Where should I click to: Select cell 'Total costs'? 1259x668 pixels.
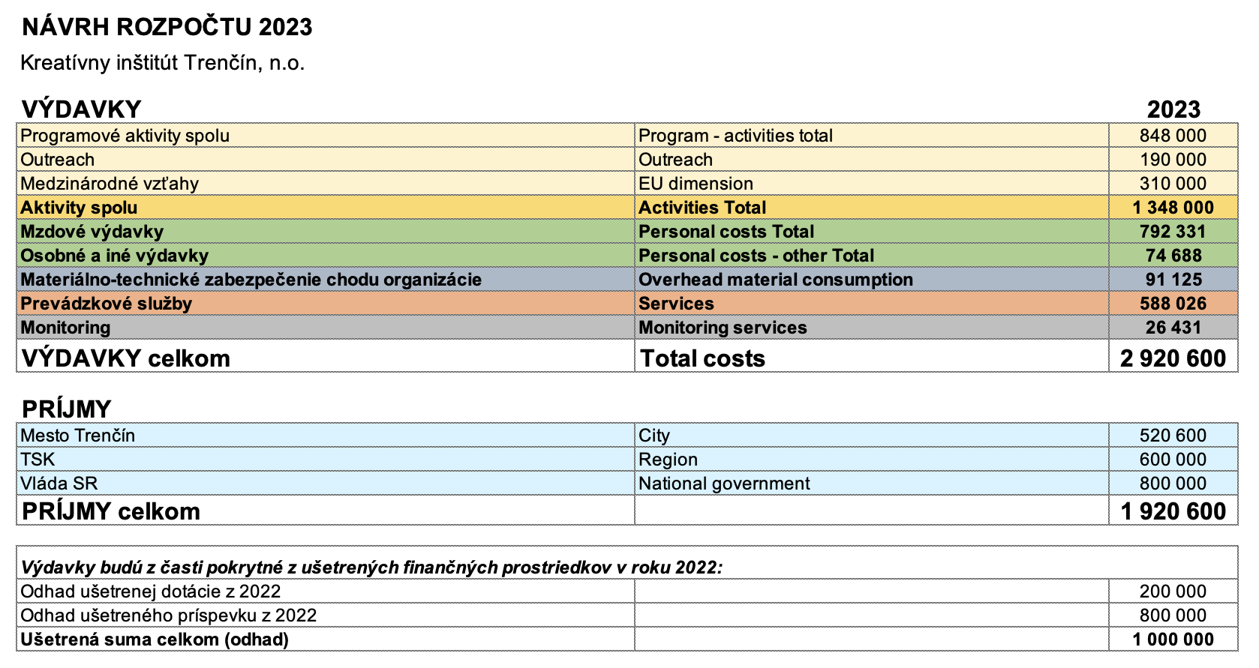(x=872, y=356)
